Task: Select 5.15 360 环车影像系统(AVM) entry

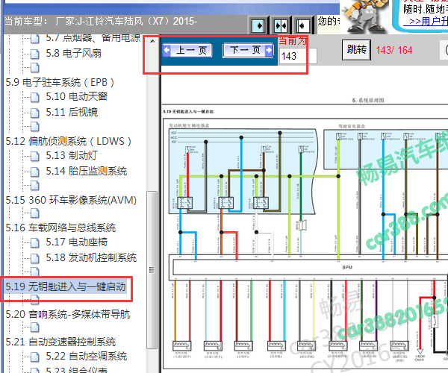Action: [71, 200]
